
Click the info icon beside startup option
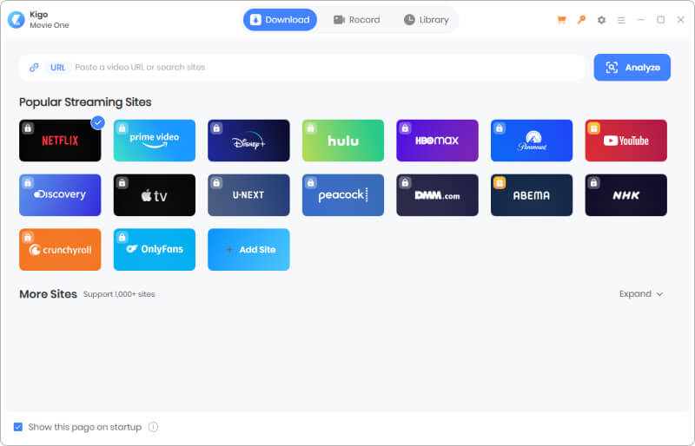[x=154, y=427]
